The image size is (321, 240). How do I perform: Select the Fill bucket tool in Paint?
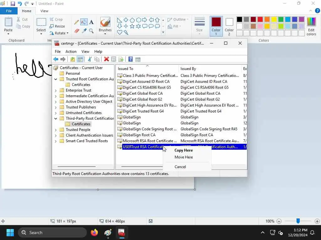click(x=84, y=22)
